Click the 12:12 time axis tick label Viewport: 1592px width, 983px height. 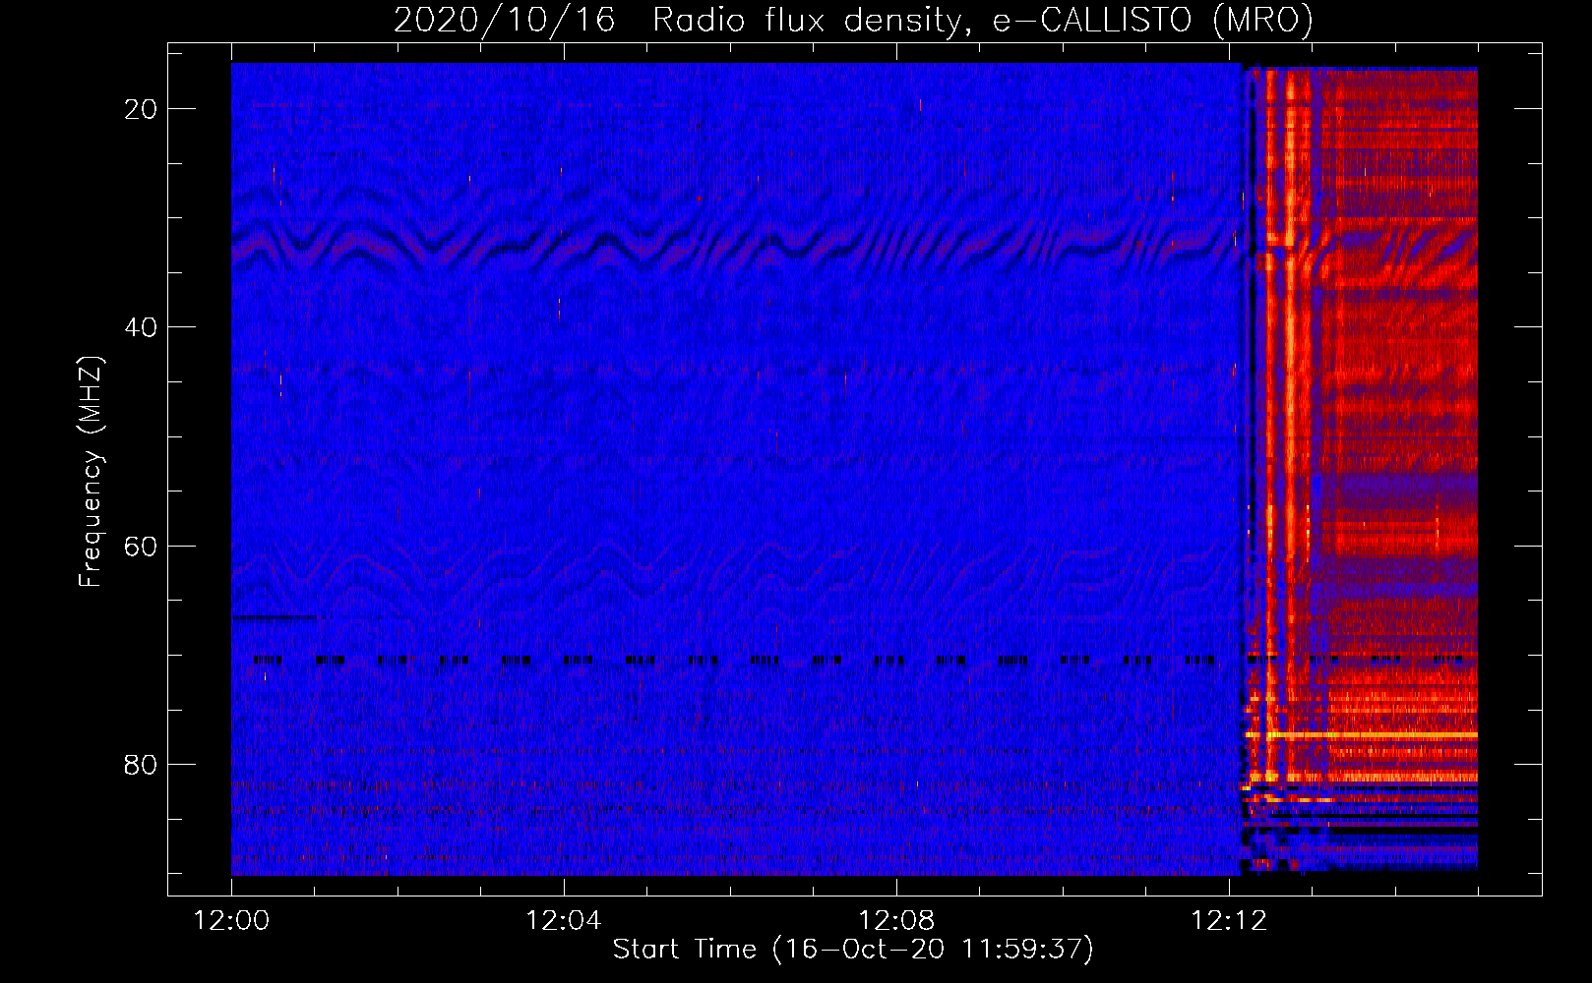[x=1229, y=921]
